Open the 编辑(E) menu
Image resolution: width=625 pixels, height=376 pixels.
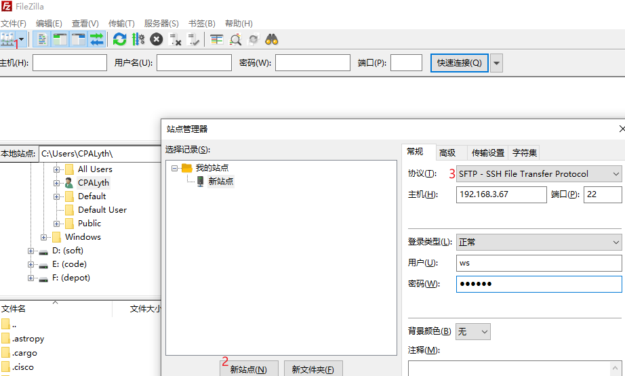pyautogui.click(x=49, y=24)
